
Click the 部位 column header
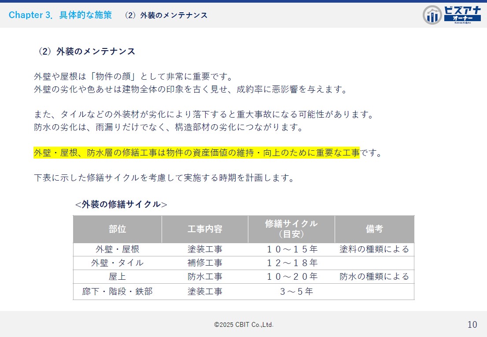[x=118, y=229]
